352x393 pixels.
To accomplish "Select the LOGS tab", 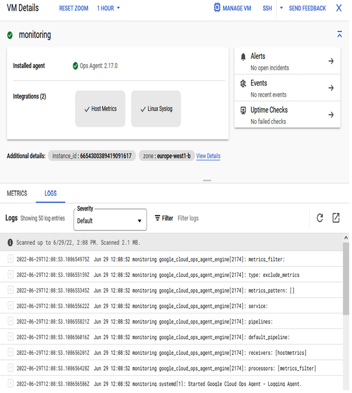I will (x=51, y=193).
